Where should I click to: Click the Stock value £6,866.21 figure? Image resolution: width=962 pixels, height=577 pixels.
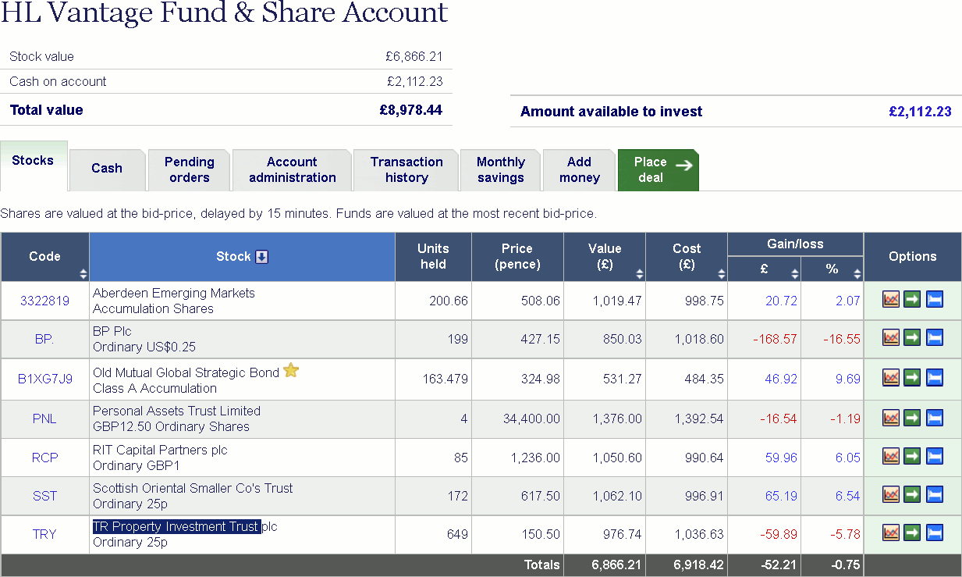414,56
